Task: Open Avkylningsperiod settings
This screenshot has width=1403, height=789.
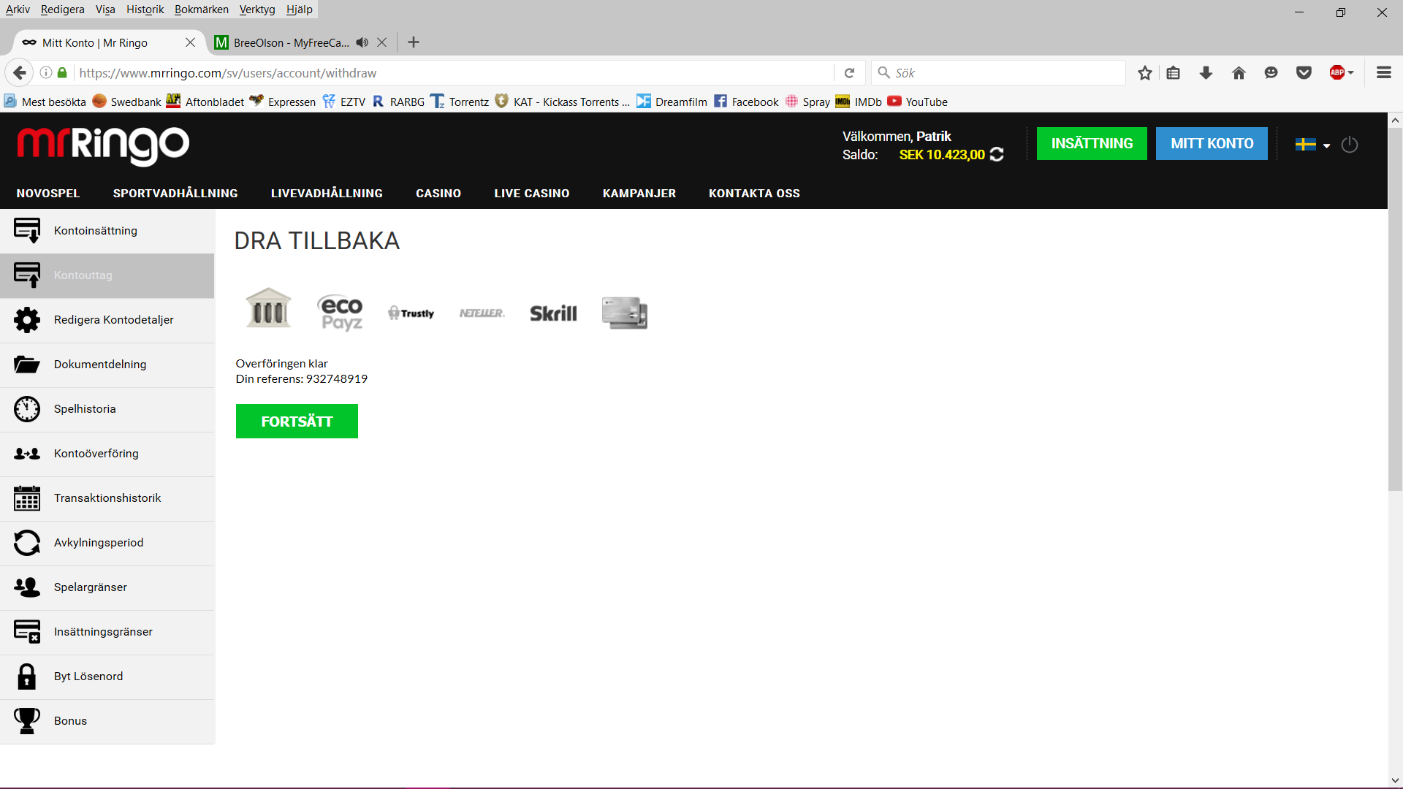Action: (107, 543)
